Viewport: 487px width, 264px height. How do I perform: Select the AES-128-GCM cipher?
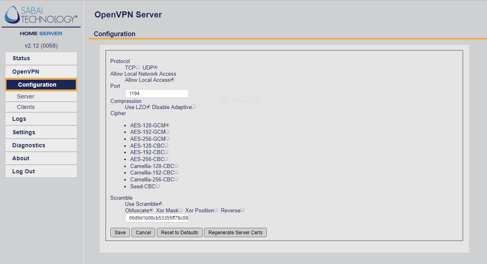tap(167, 125)
